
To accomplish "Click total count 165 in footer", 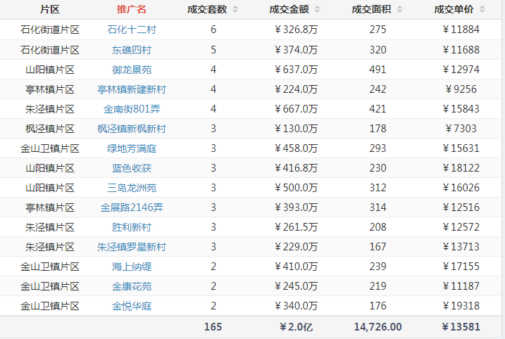I will (213, 327).
